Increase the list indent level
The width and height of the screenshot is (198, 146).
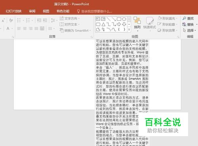click(x=45, y=20)
